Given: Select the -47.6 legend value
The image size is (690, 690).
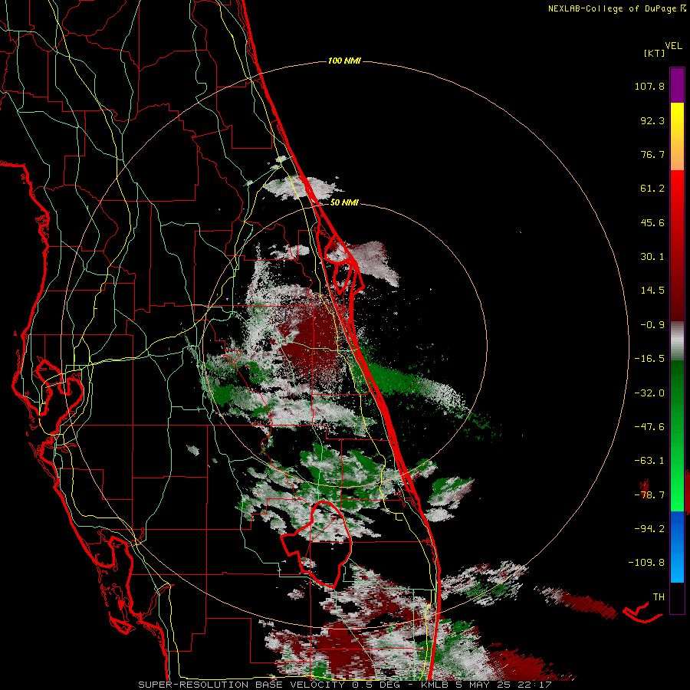Looking at the screenshot, I should (x=649, y=427).
